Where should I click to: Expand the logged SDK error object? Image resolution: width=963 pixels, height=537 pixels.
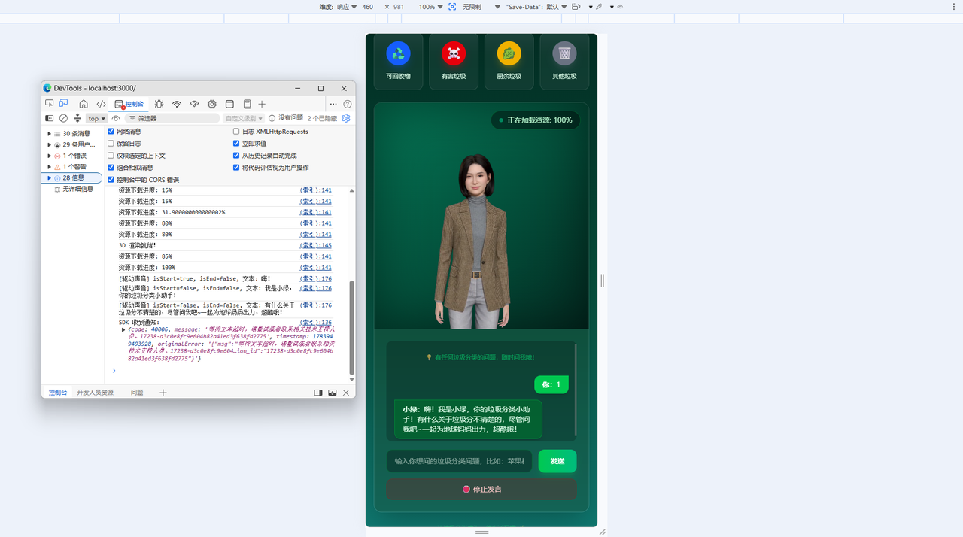(123, 329)
